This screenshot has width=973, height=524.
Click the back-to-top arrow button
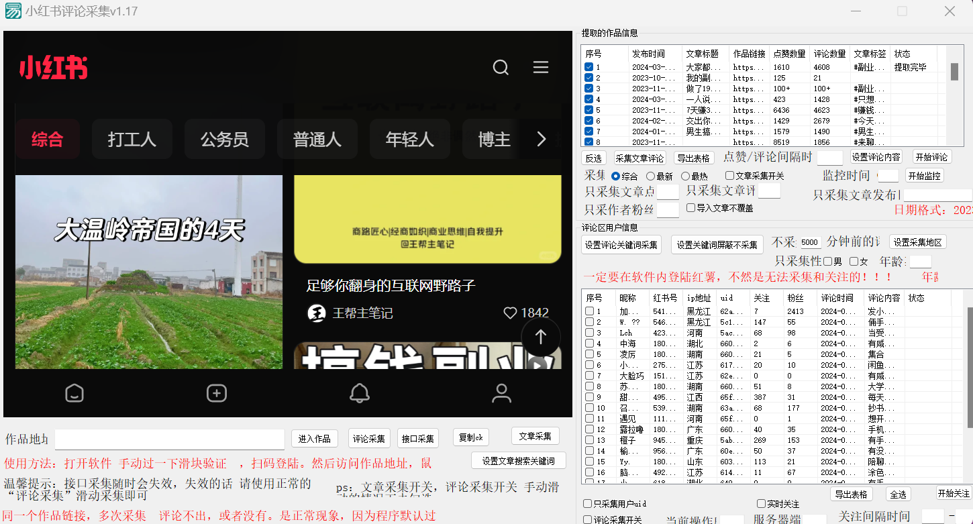[541, 337]
